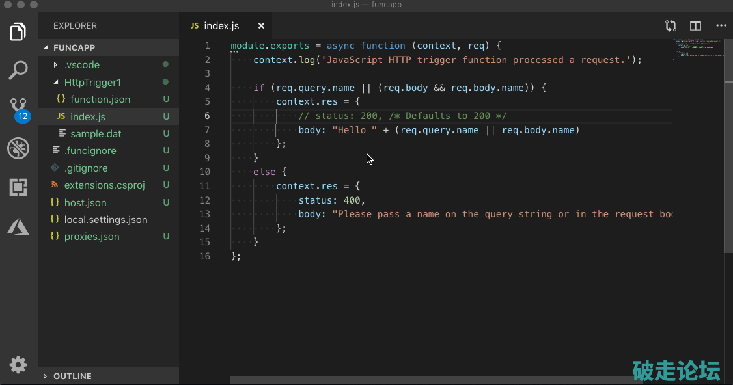This screenshot has height=385, width=733.
Task: Open function.json in the explorer
Action: pos(100,100)
